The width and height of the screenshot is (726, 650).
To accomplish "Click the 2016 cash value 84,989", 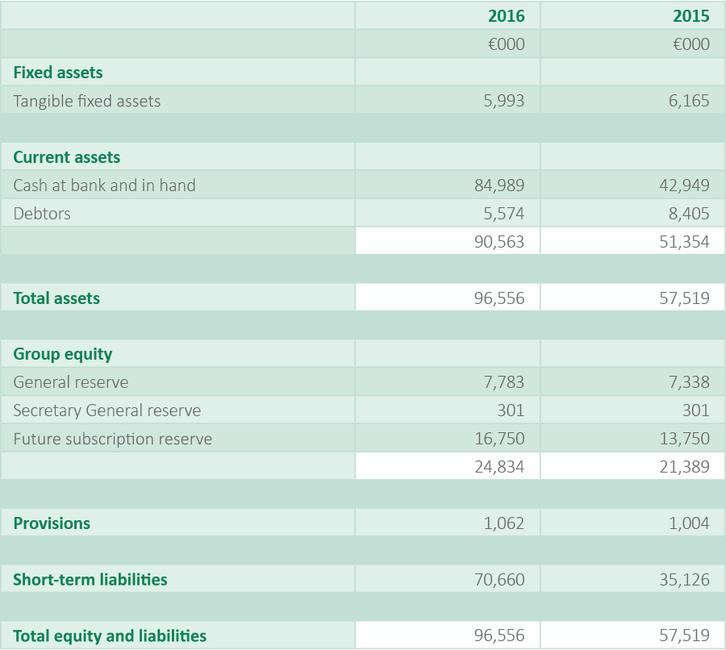I will coord(499,185).
